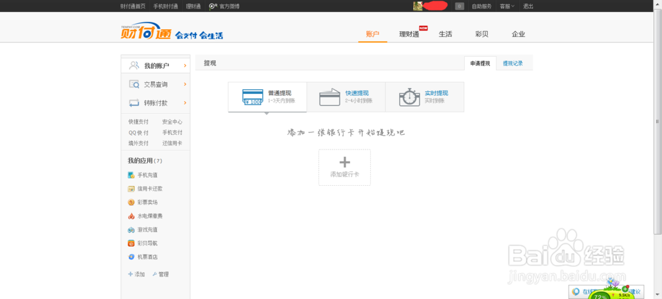Click the 快速提现 grey card icon
This screenshot has width=662, height=299.
click(330, 97)
